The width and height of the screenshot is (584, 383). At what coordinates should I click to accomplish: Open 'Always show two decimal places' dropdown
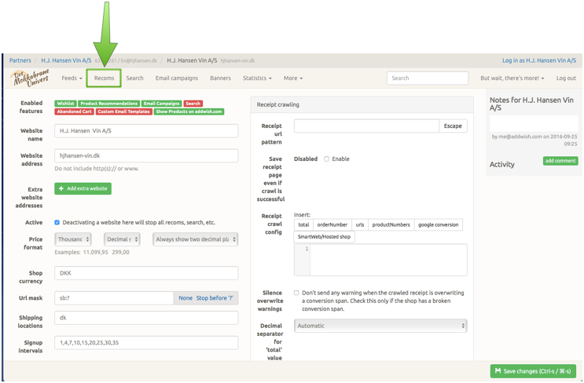point(195,239)
